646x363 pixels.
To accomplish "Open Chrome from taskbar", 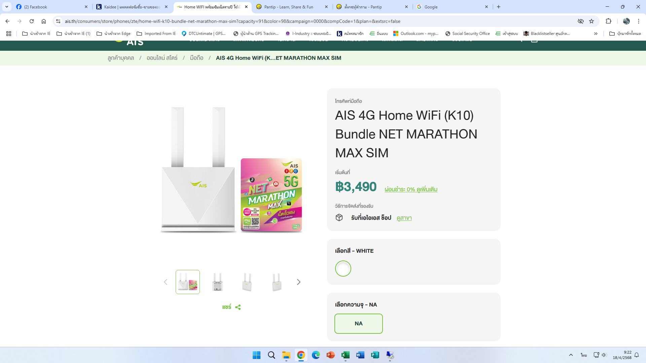I will click(x=301, y=355).
